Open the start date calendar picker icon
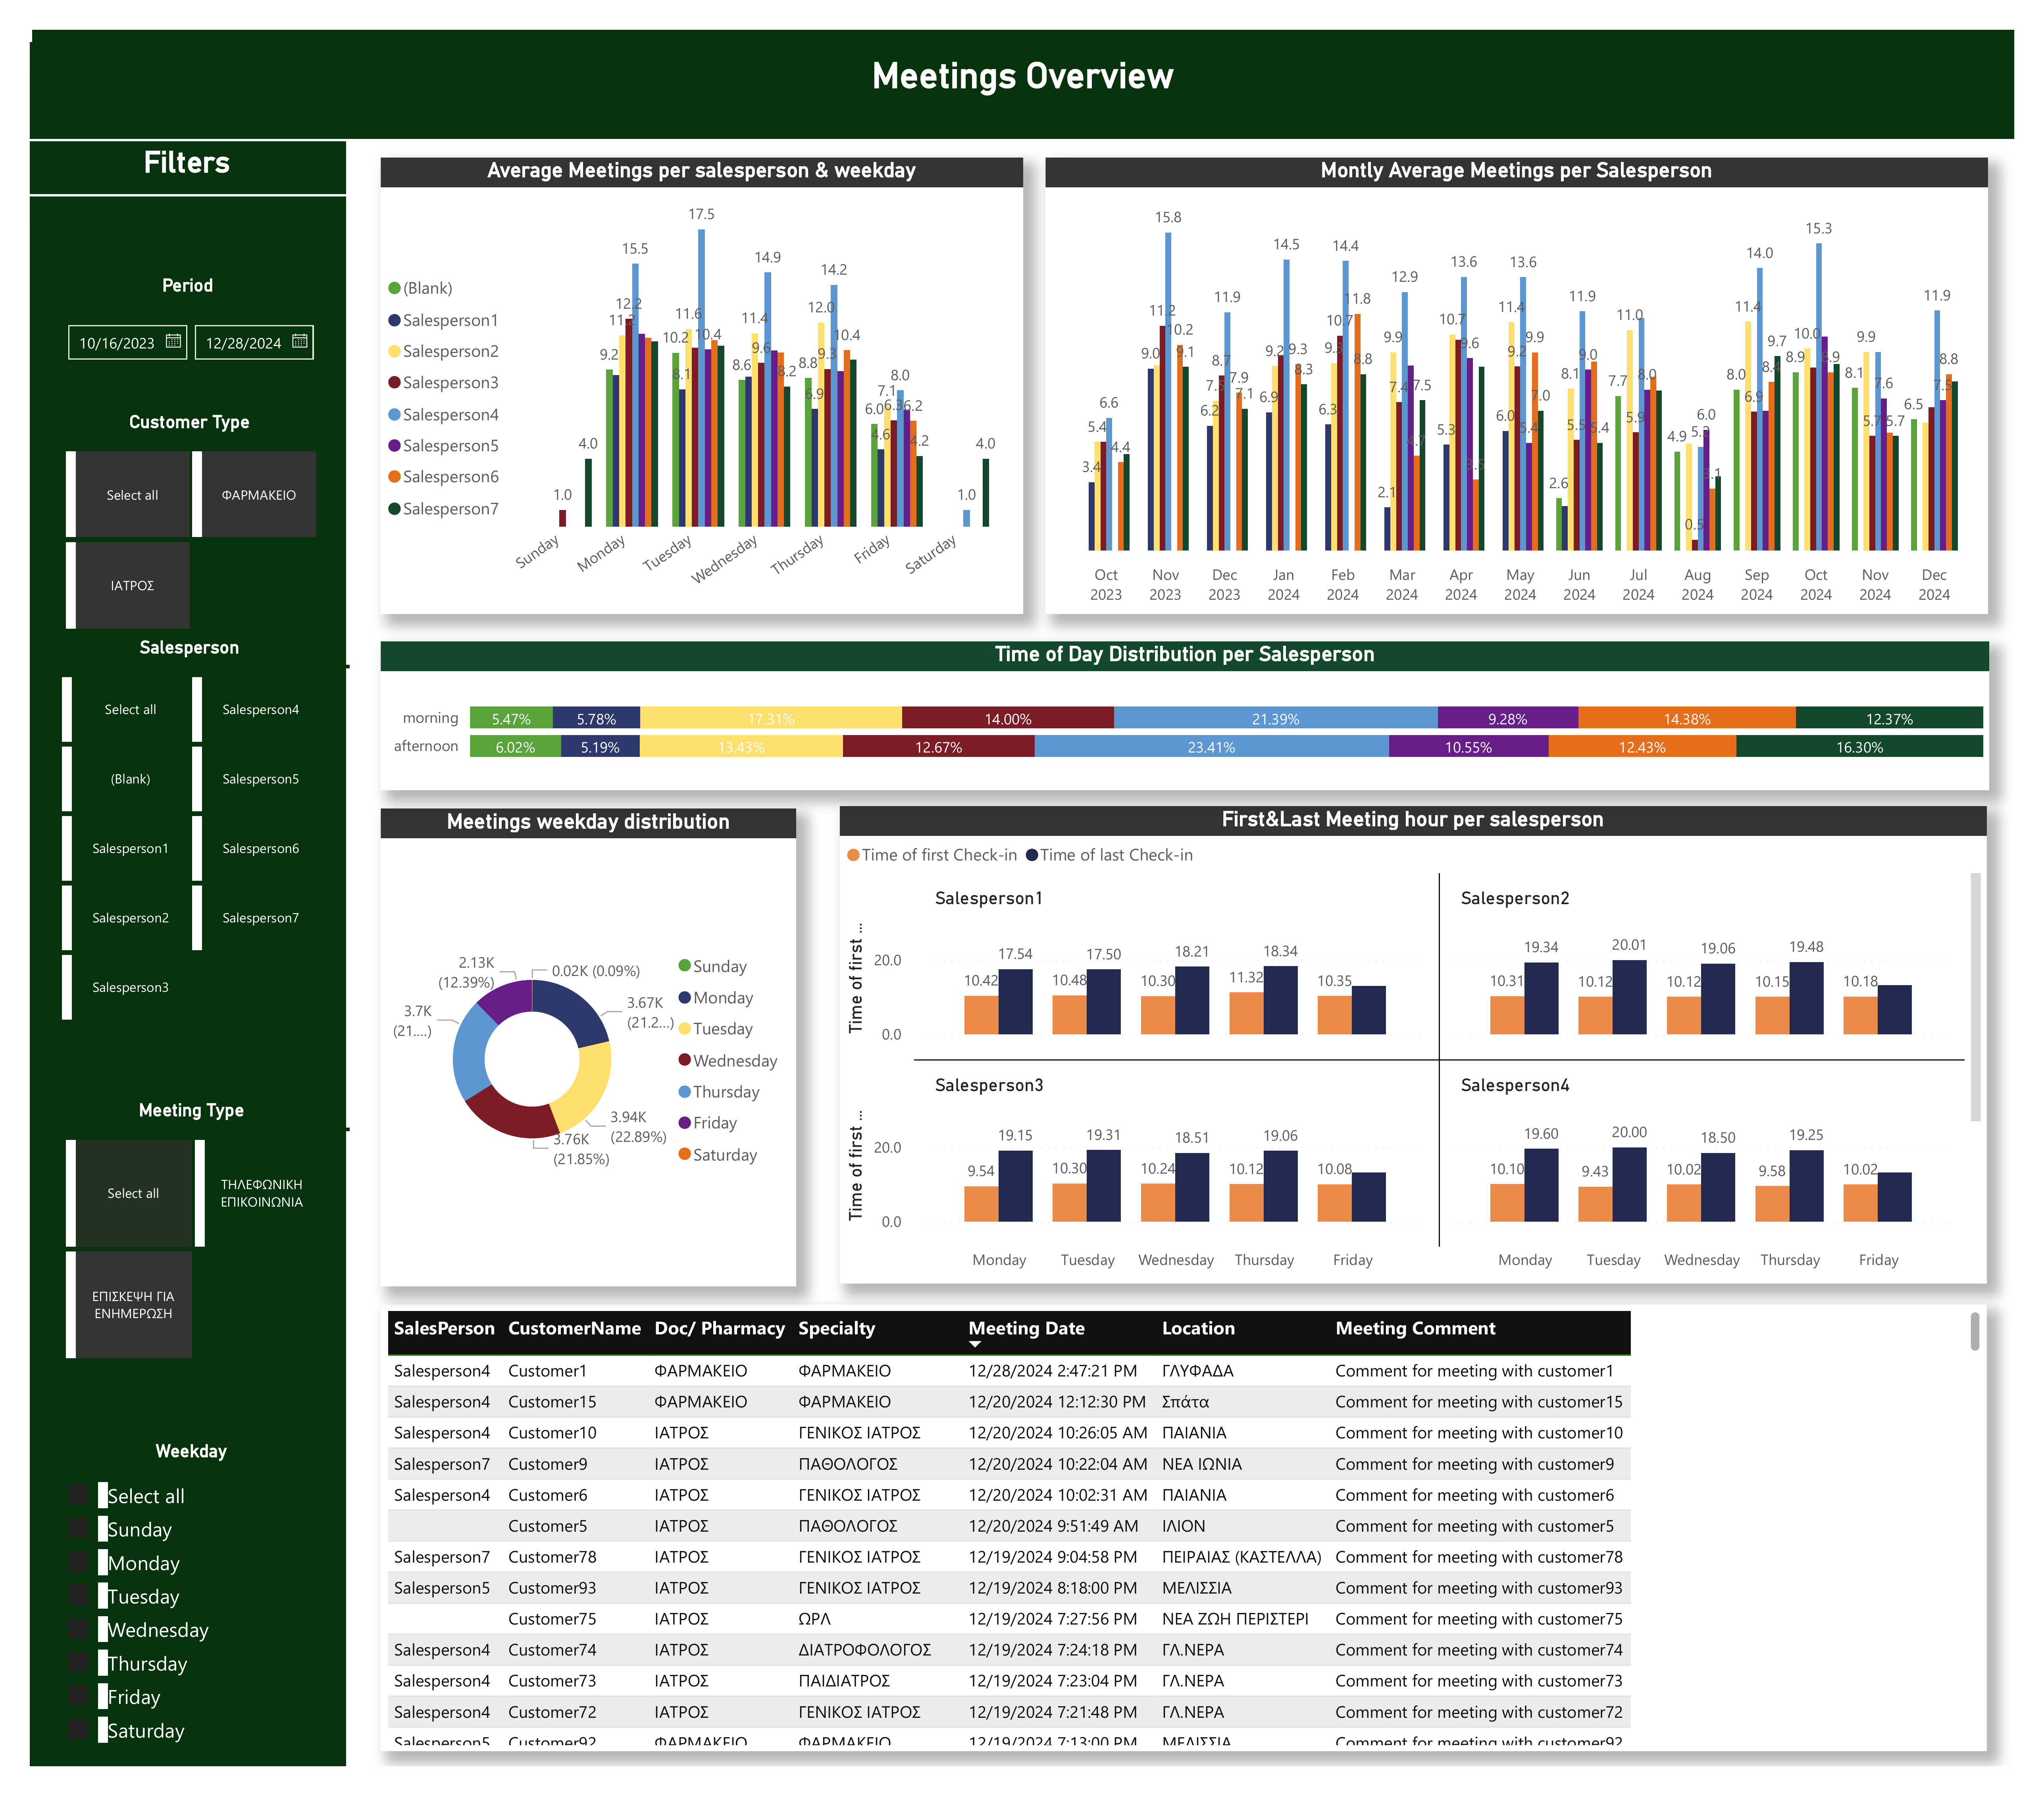 pos(173,341)
